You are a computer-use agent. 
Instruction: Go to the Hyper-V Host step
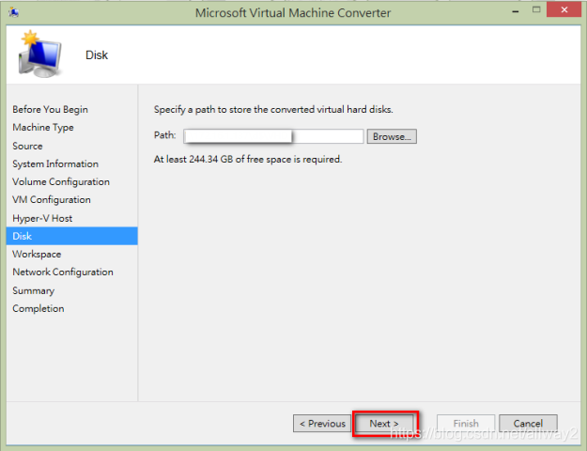[x=42, y=218]
